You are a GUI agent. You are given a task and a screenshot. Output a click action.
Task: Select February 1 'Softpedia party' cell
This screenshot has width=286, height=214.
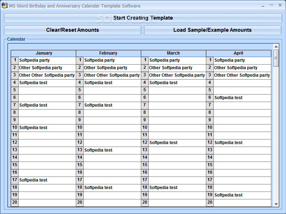tap(112, 60)
